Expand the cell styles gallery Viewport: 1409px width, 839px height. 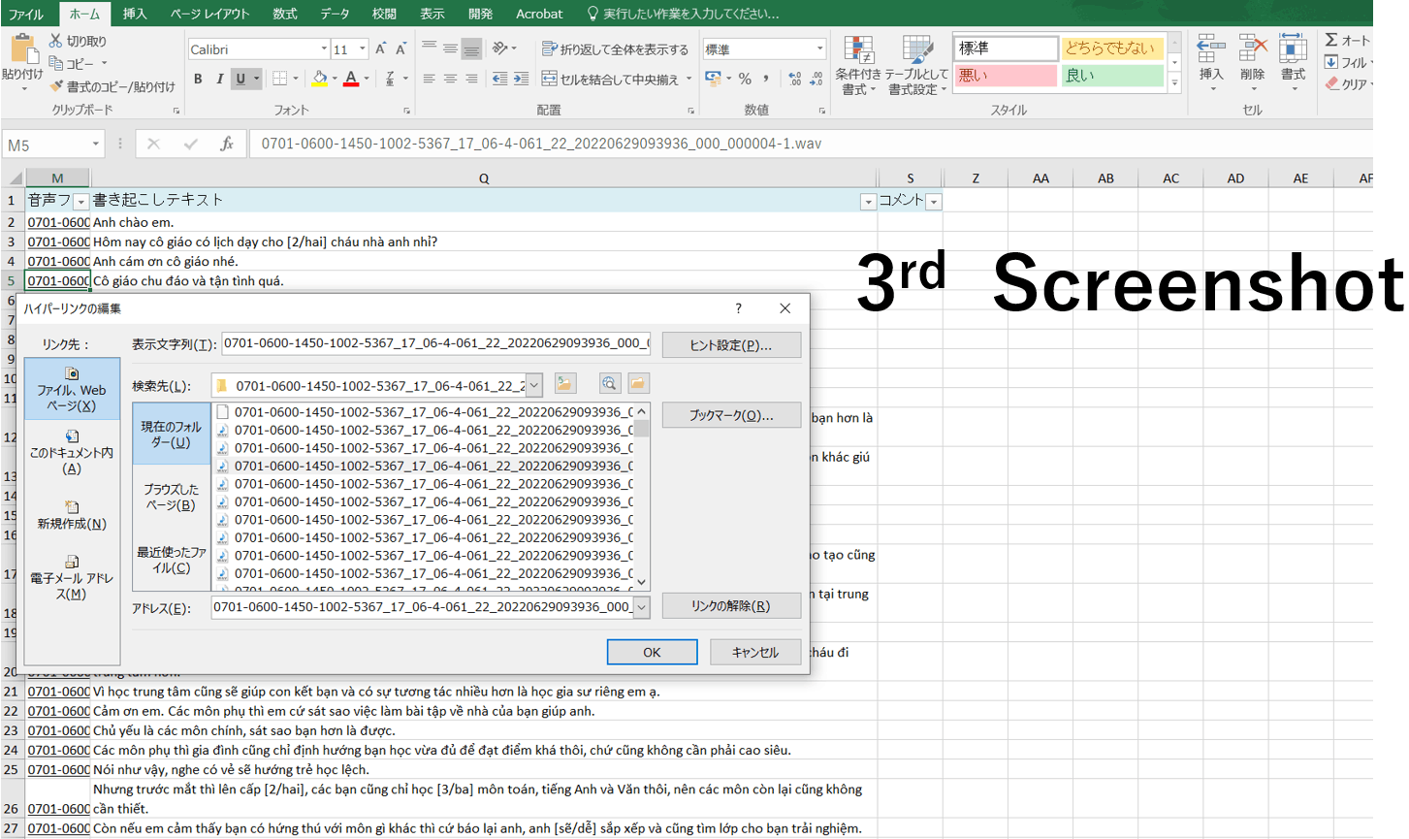tap(1174, 83)
